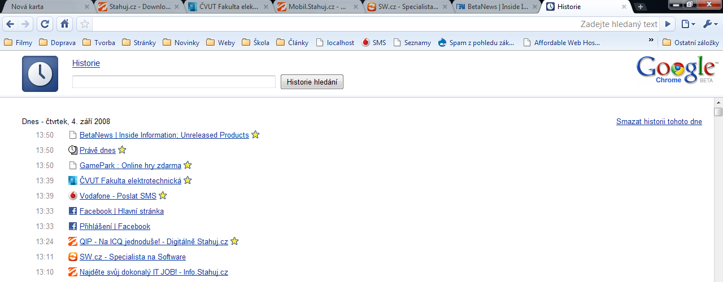This screenshot has height=282, width=723.
Task: Click the blue clock History icon
Action: [40, 74]
